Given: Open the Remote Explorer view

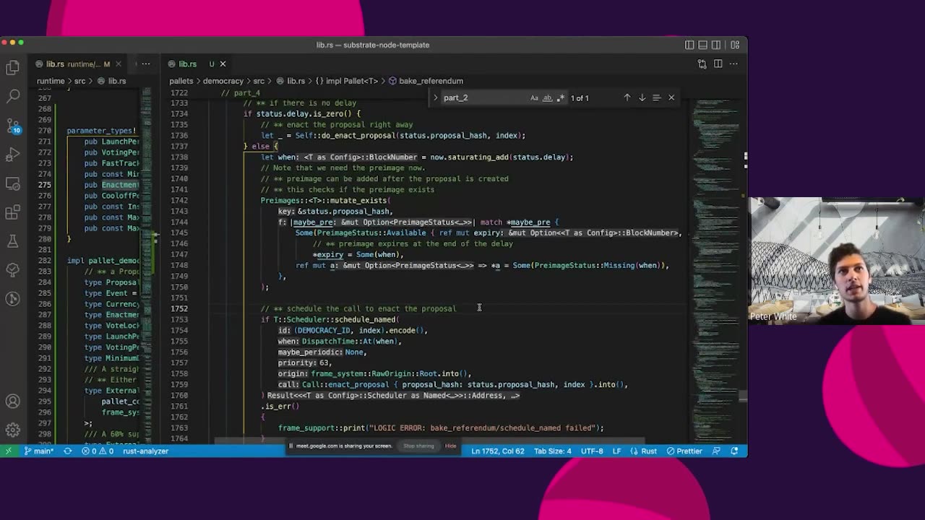Looking at the screenshot, I should pyautogui.click(x=12, y=183).
